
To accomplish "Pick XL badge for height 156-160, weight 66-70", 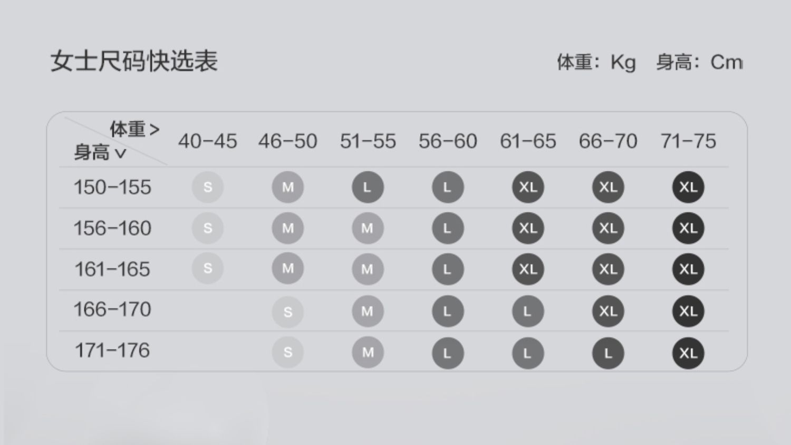I will click(x=608, y=228).
